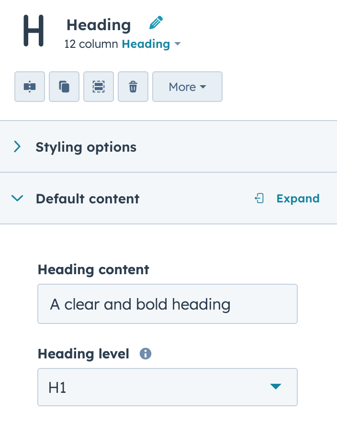
Task: Click the H1 dropdown chevron arrow
Action: tap(275, 387)
